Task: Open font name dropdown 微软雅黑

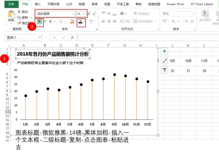Action: click(74, 14)
